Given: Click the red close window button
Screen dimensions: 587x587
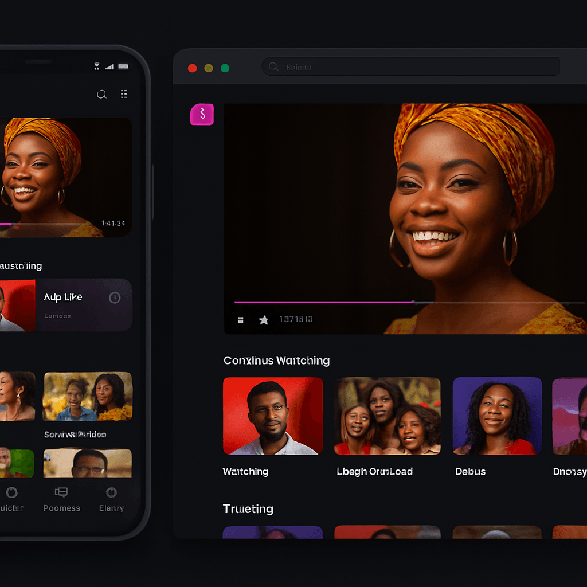Looking at the screenshot, I should click(x=193, y=68).
